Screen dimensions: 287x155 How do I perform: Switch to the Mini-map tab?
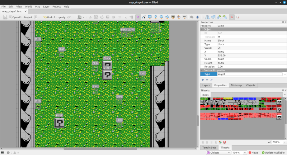(236, 85)
